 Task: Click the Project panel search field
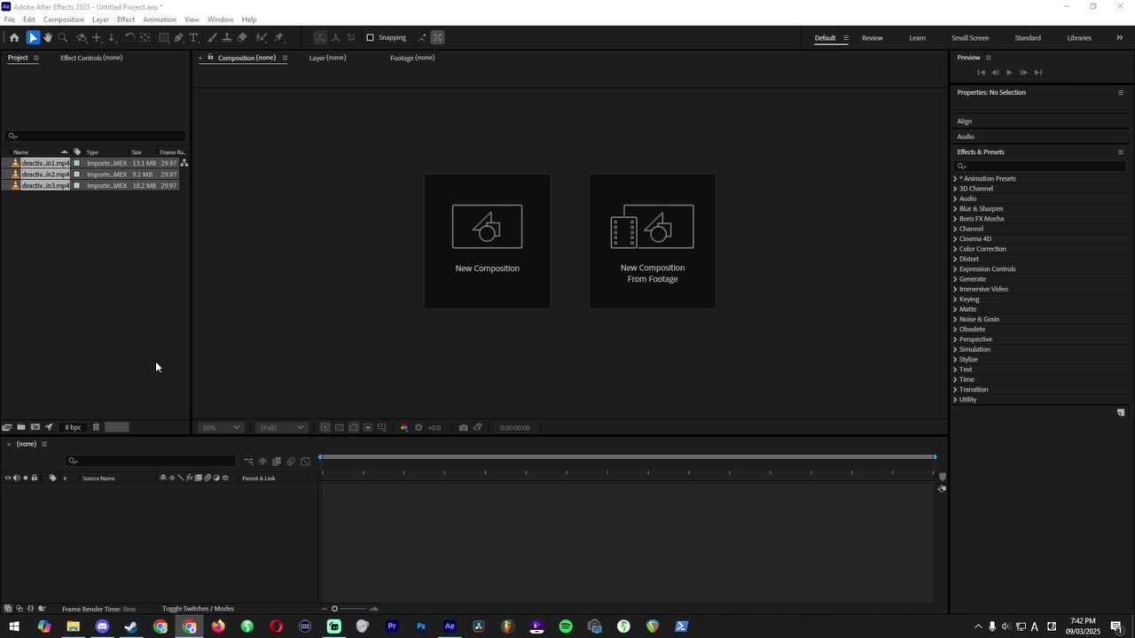point(96,136)
